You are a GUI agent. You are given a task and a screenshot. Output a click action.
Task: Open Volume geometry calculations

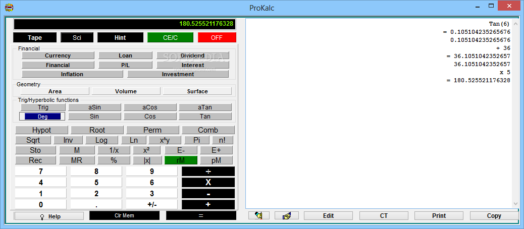pos(126,91)
